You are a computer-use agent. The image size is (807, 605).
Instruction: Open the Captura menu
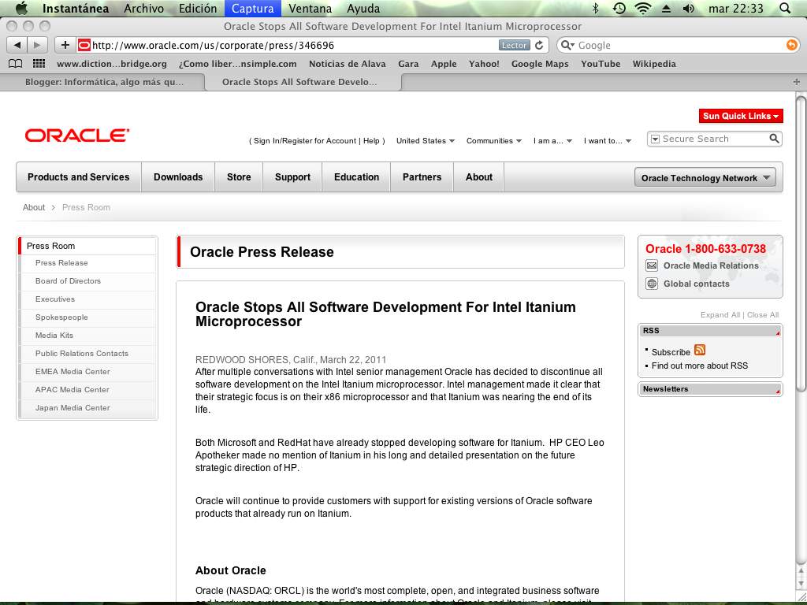253,8
